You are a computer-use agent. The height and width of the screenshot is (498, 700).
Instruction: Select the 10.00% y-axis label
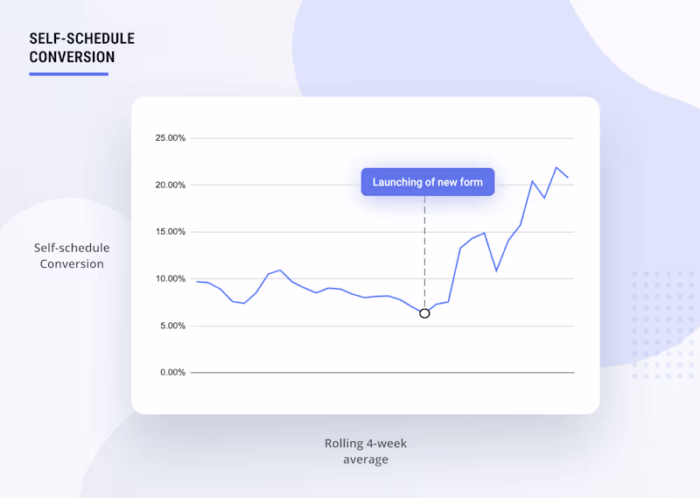pyautogui.click(x=171, y=279)
